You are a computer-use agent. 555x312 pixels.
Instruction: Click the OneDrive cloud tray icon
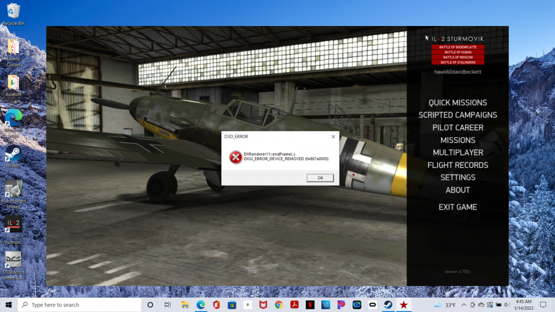coord(481,305)
